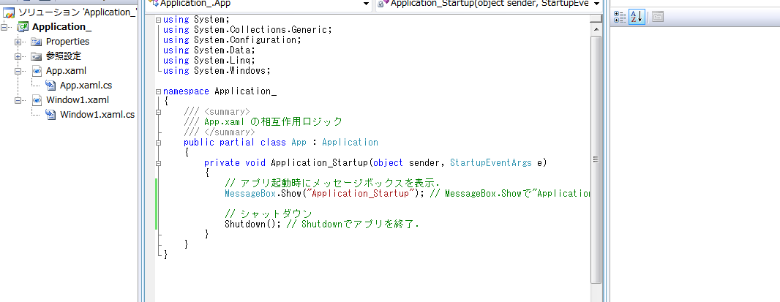Select the Application_ C# project icon
Screen dimensions: 780x302
click(23, 27)
